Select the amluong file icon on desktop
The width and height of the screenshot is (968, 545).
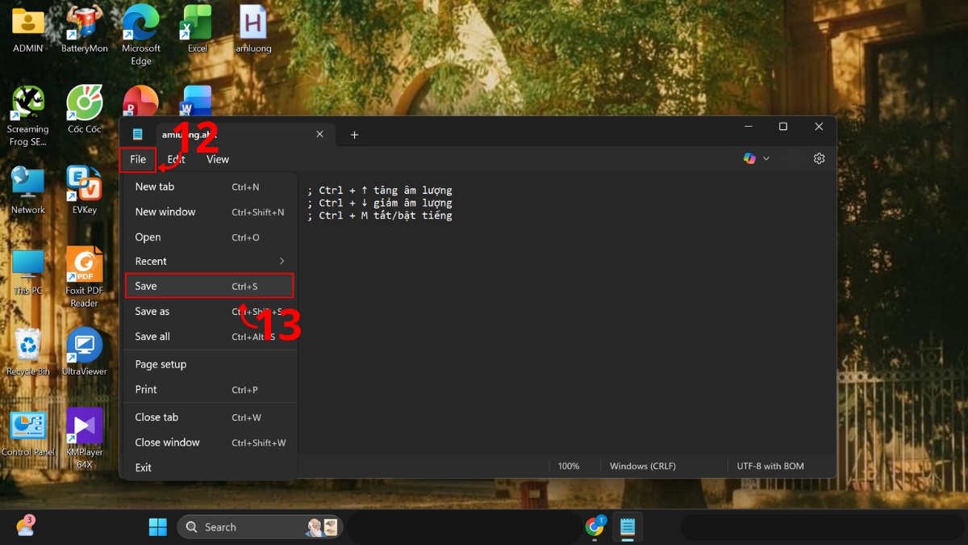pos(253,29)
